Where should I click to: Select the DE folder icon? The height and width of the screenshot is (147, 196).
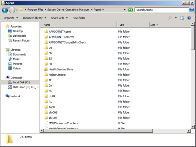coord(46,48)
